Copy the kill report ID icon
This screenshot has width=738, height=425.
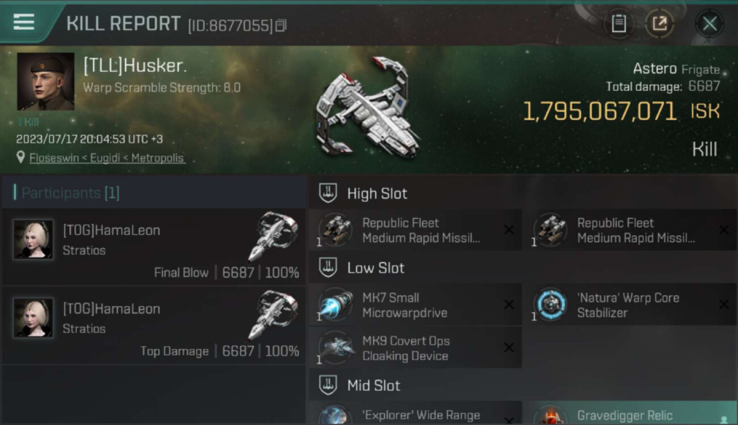coord(281,25)
